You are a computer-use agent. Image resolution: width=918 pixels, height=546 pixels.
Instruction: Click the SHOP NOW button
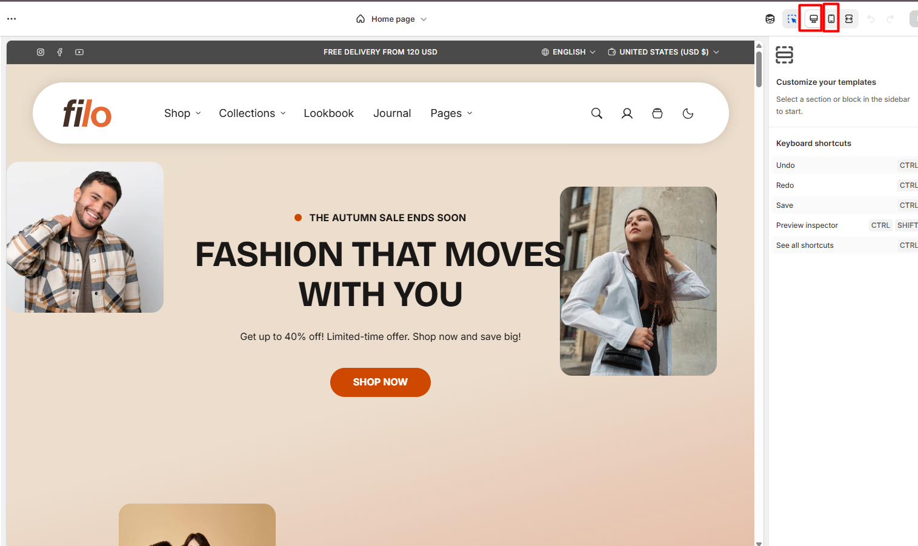click(x=381, y=382)
